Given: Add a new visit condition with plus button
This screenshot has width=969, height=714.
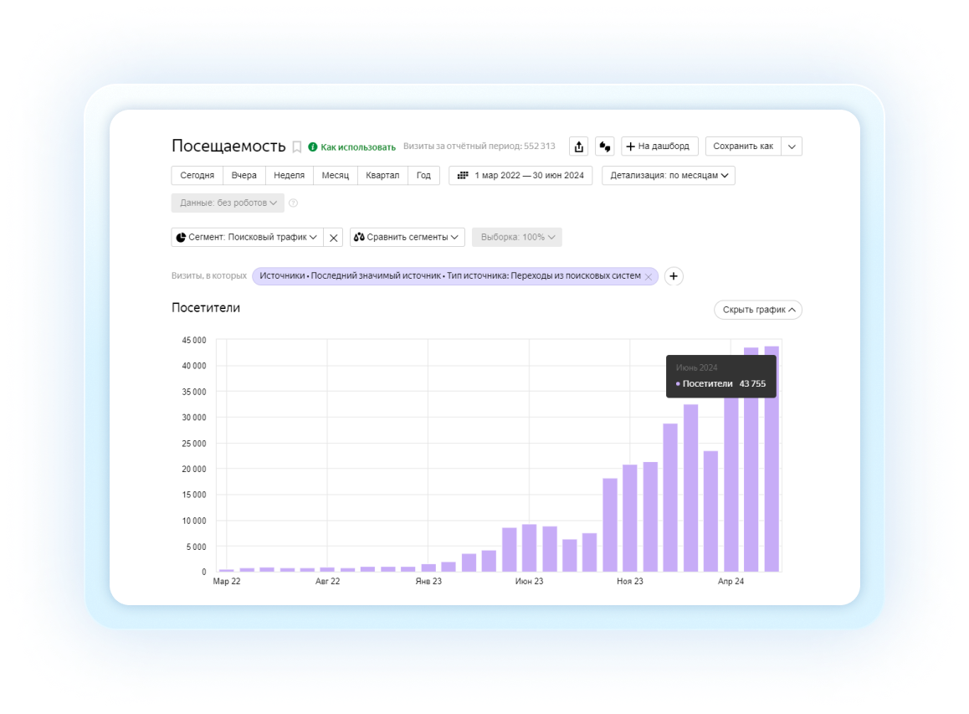Looking at the screenshot, I should (x=674, y=276).
